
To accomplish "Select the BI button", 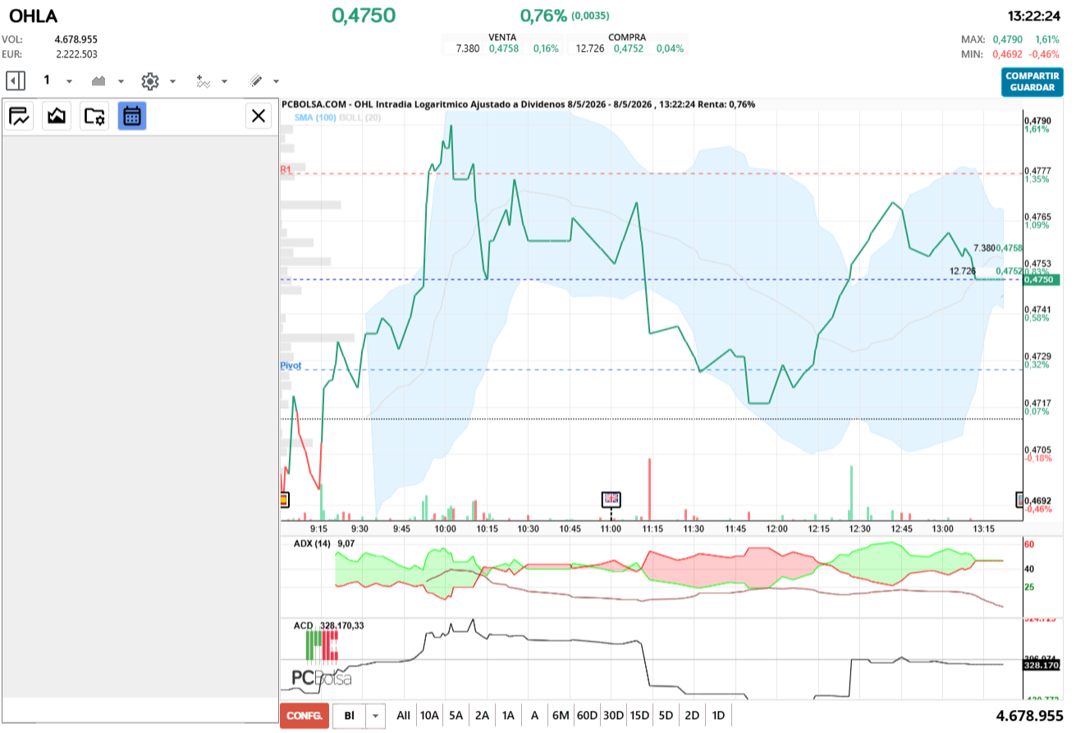I will click(349, 716).
